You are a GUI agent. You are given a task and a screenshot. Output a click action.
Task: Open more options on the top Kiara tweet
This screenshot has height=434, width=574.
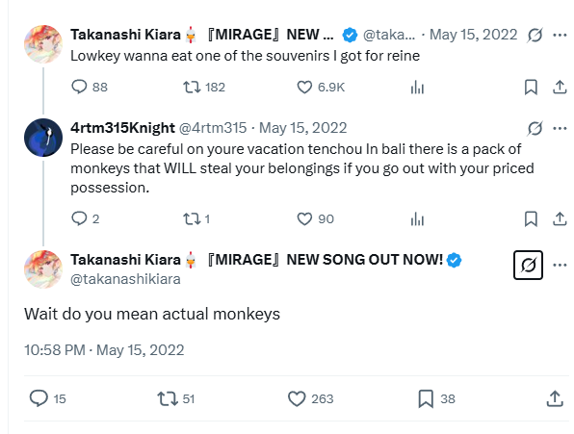[560, 35]
